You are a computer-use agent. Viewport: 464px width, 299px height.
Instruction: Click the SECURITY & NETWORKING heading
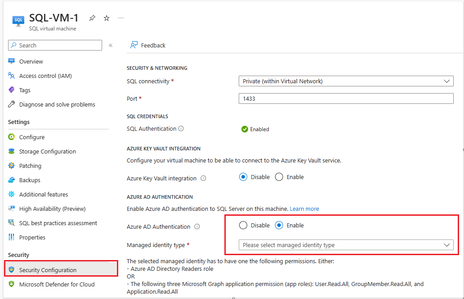(x=157, y=68)
